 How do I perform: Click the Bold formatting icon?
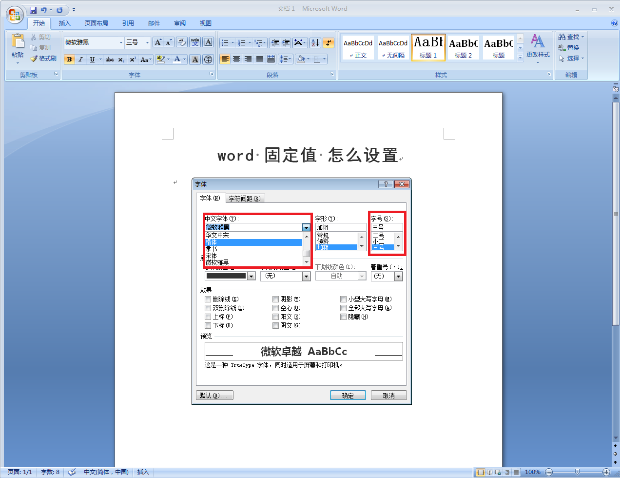click(69, 60)
